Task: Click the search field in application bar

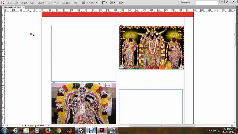Action: pyautogui.click(x=207, y=3)
